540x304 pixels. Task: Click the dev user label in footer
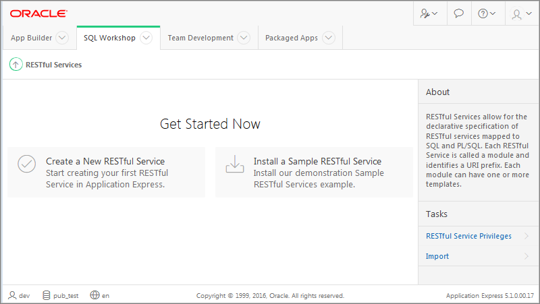pyautogui.click(x=24, y=295)
